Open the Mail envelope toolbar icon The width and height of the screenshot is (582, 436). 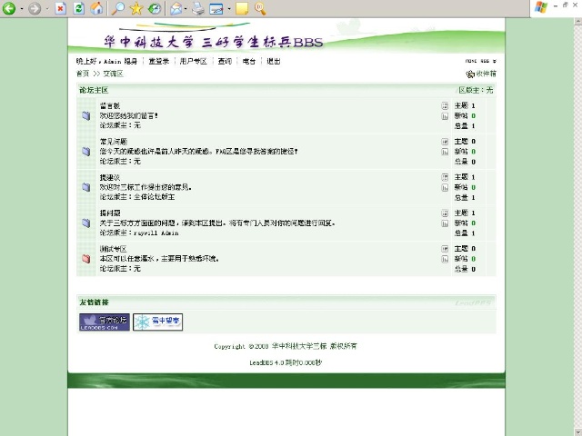[176, 8]
